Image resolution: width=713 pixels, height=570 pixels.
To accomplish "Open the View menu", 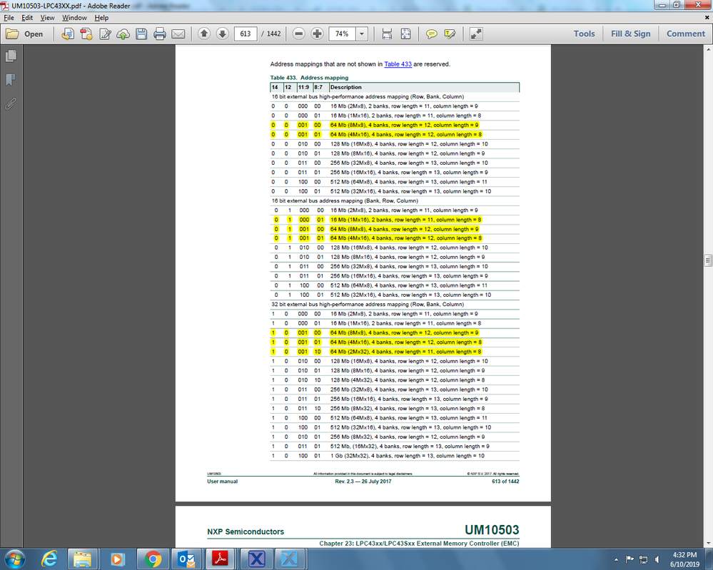I will coord(47,18).
